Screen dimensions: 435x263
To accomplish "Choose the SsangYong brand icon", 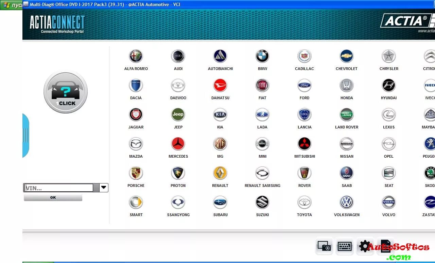I will point(178,202).
